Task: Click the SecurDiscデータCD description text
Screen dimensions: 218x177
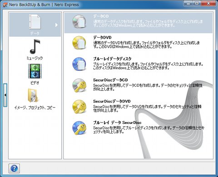Action: 148,87
